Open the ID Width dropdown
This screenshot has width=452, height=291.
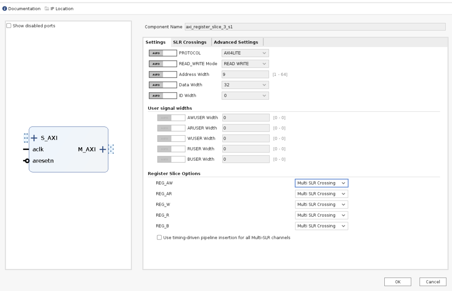[x=245, y=96]
